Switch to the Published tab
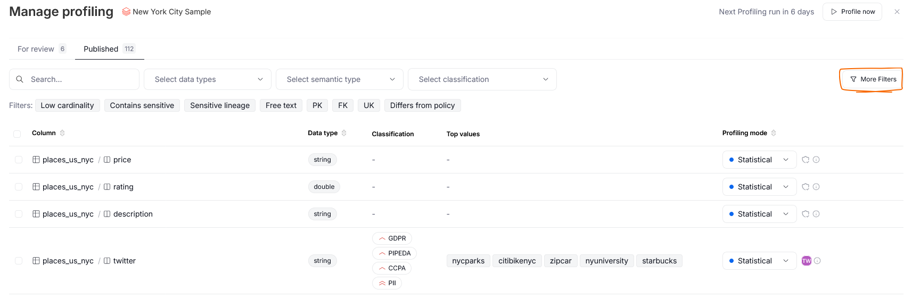912x298 pixels. click(x=109, y=49)
